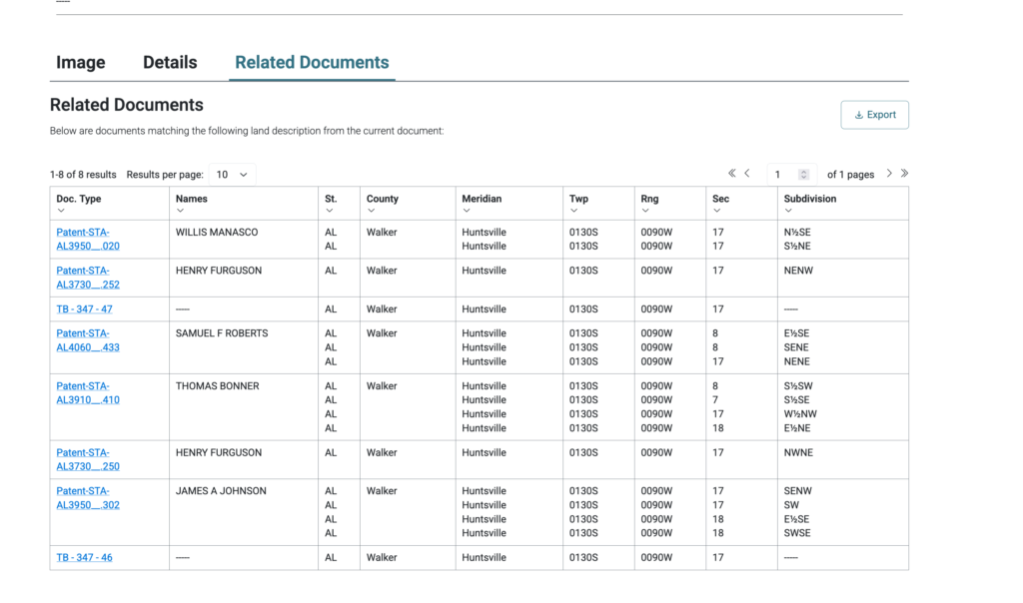Viewport: 1023px width, 603px height.
Task: Switch to the Details tab
Action: 170,63
